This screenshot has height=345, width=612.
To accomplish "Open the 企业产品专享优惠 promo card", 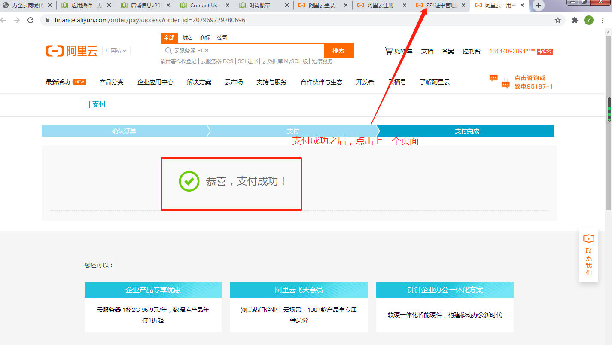I will point(153,307).
